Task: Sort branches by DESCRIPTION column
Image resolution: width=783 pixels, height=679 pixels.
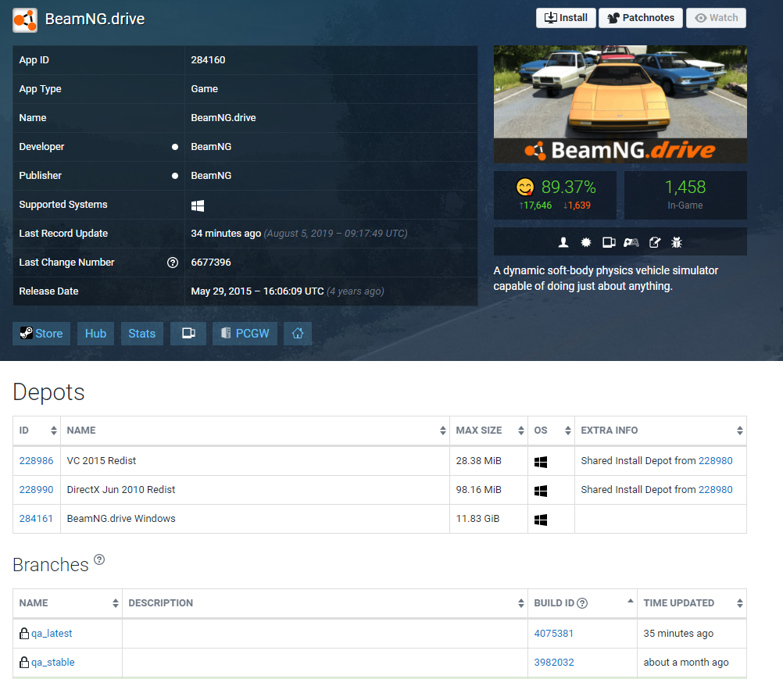Action: coord(325,603)
